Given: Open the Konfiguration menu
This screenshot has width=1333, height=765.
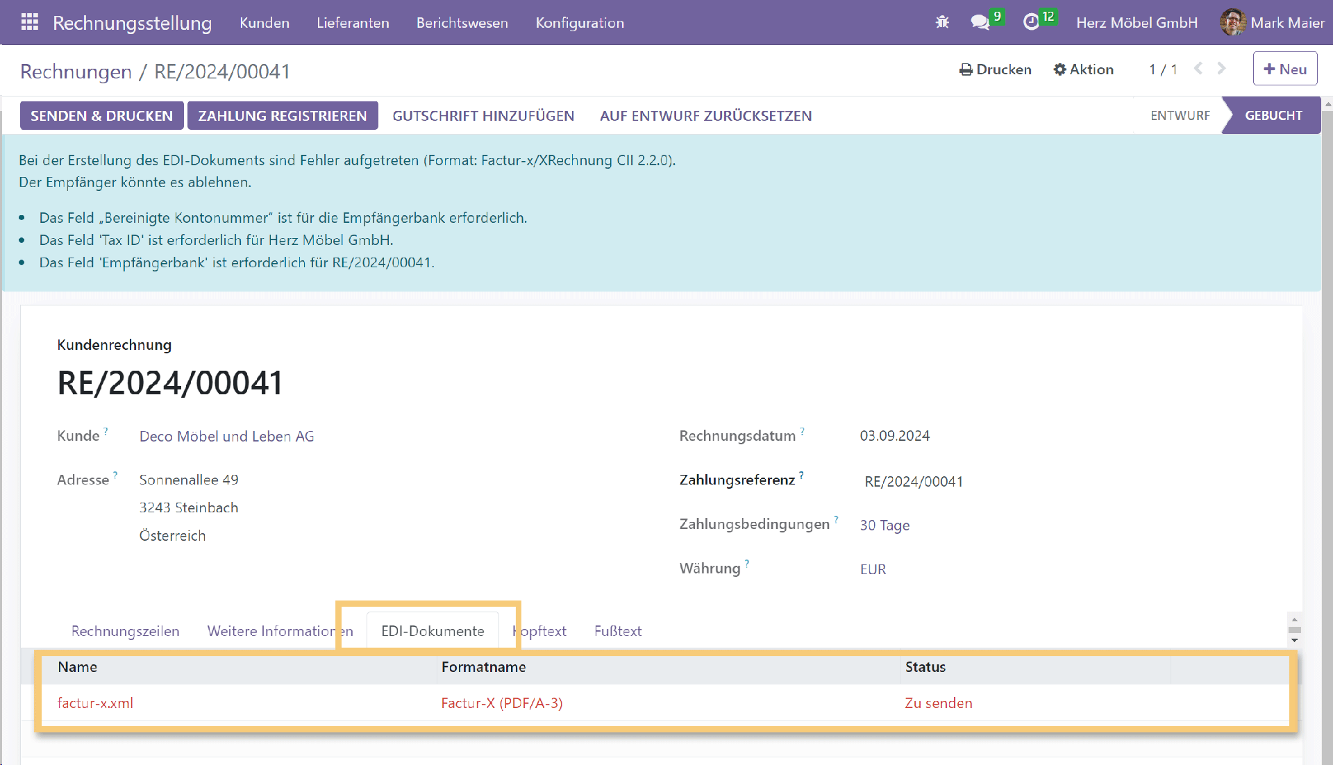Looking at the screenshot, I should point(580,23).
